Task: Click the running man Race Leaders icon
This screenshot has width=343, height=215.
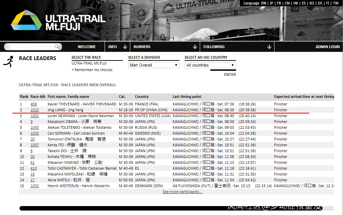Action: (9, 61)
